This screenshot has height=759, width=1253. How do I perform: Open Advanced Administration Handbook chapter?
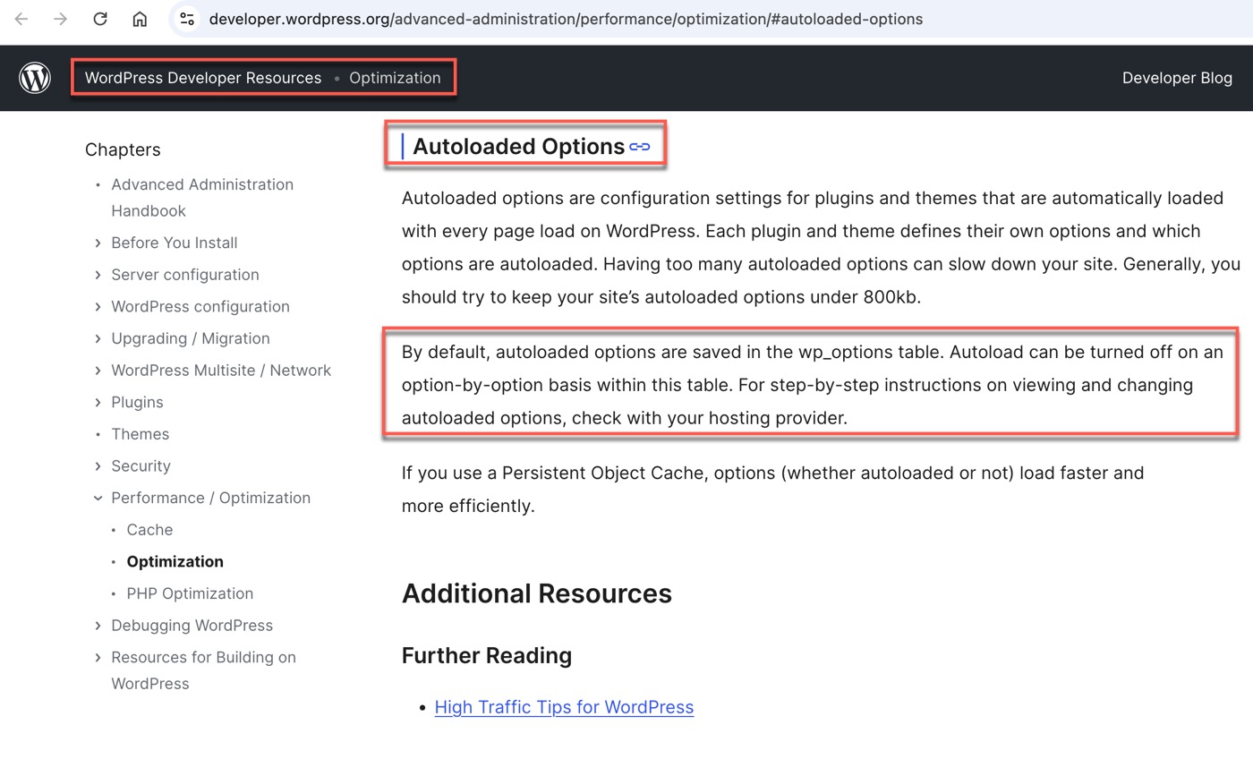tap(202, 198)
